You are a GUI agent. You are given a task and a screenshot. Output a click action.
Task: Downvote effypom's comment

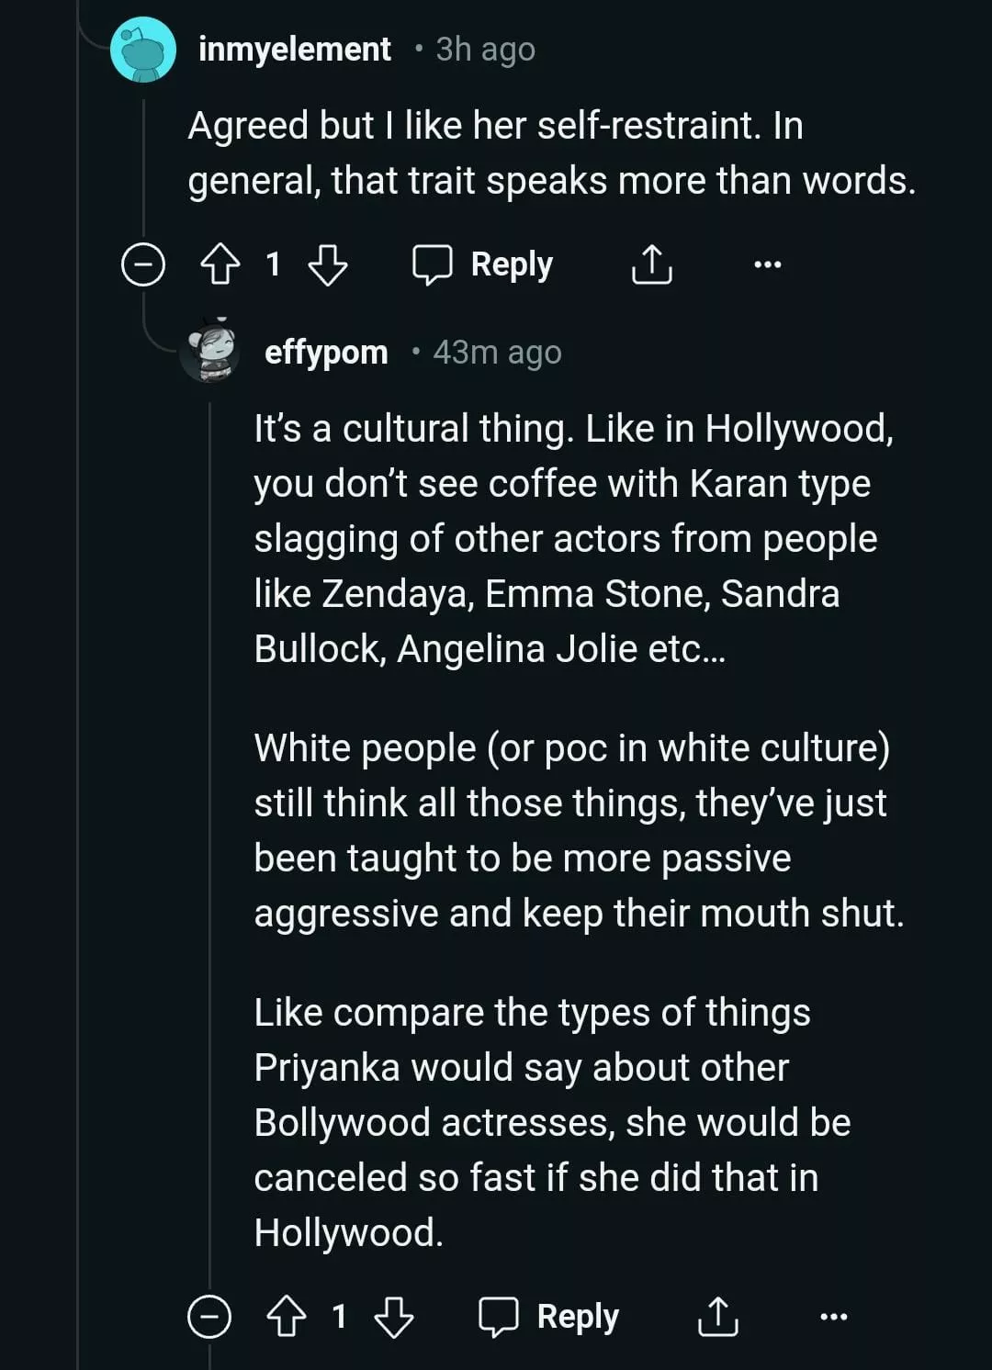pyautogui.click(x=394, y=1318)
